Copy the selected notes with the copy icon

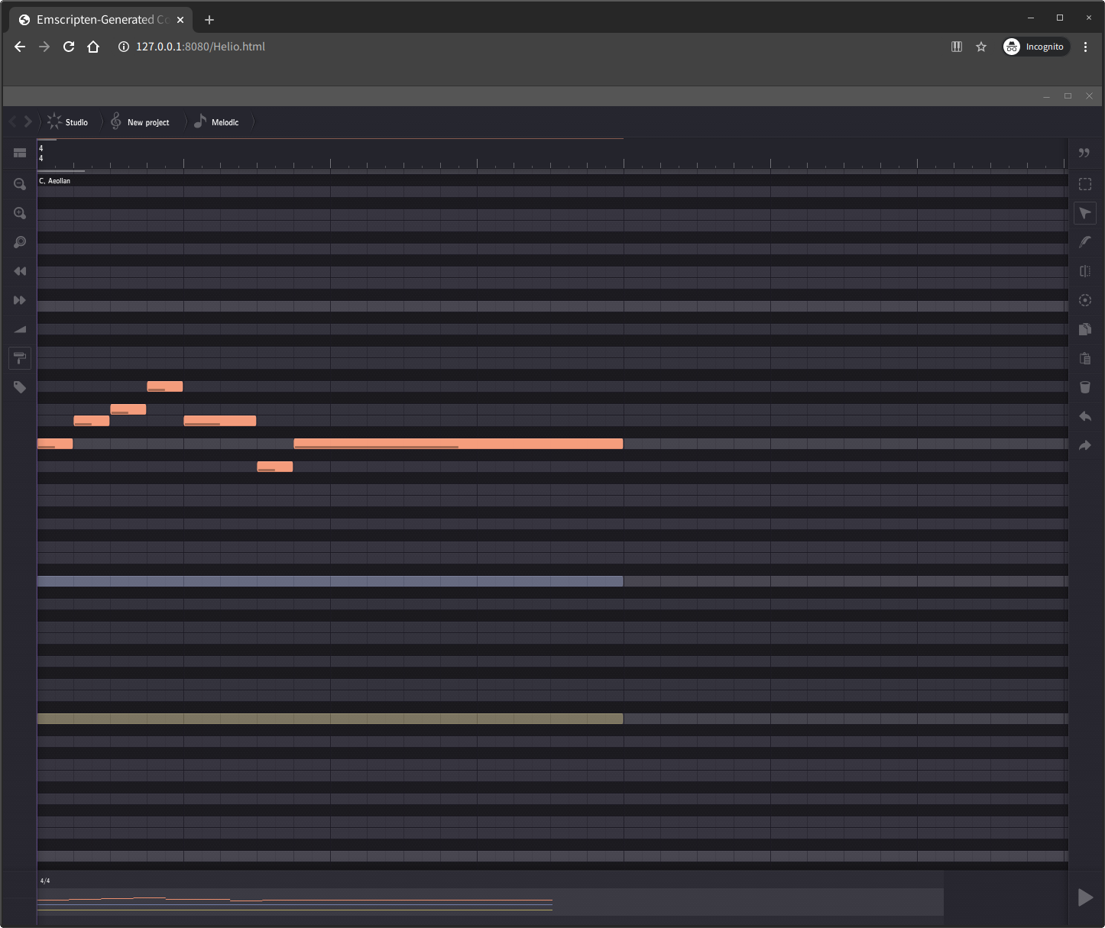pos(1084,329)
